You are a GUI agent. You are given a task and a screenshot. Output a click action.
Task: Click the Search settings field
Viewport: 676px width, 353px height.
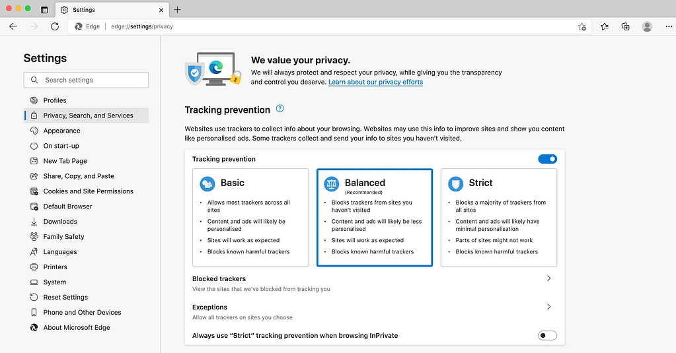pyautogui.click(x=86, y=80)
